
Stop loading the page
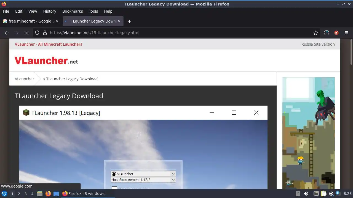click(26, 33)
